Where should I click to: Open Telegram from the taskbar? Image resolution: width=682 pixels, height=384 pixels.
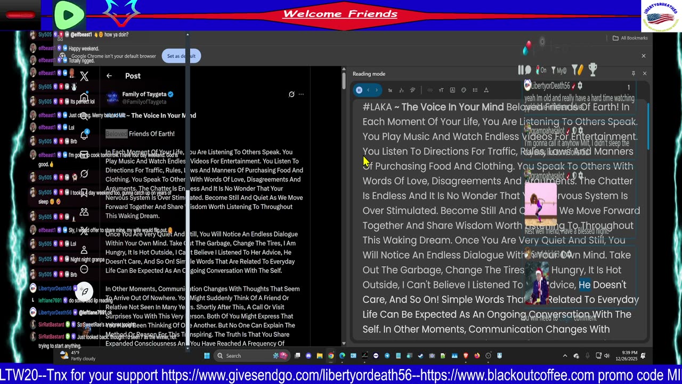tap(387, 356)
